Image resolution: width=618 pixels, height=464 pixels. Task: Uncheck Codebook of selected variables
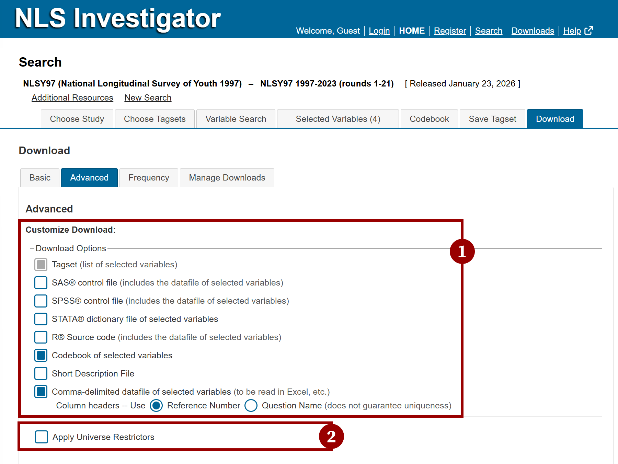tap(41, 356)
